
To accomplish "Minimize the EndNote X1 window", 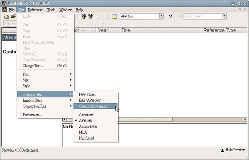I will [x=233, y=3].
